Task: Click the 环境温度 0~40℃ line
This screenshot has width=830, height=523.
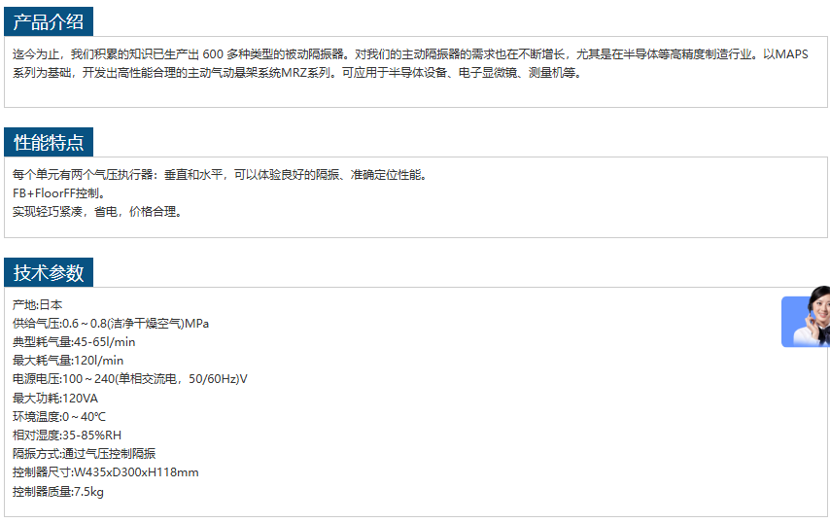Action: point(59,417)
